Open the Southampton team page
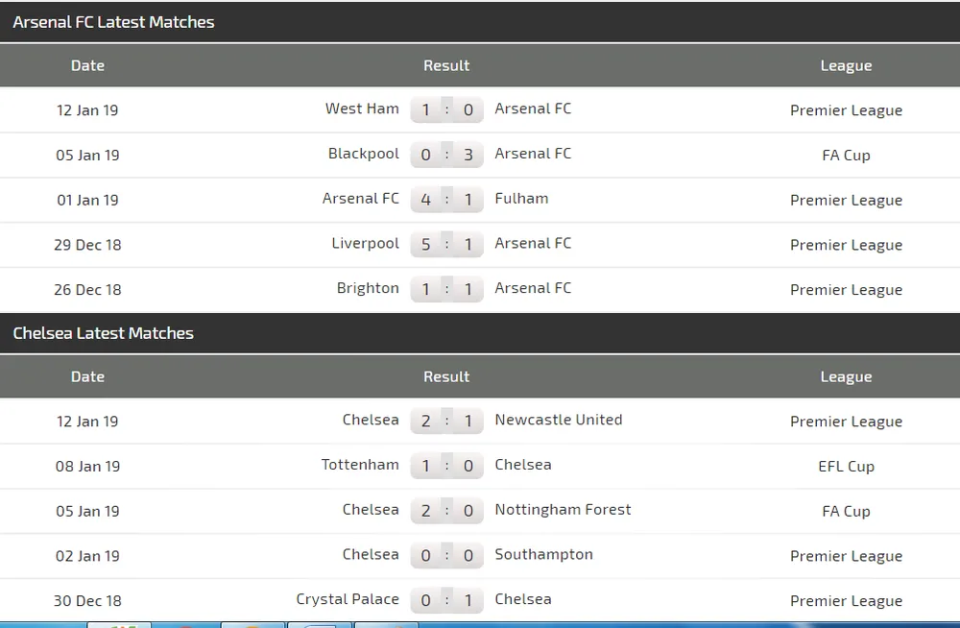 pyautogui.click(x=543, y=555)
